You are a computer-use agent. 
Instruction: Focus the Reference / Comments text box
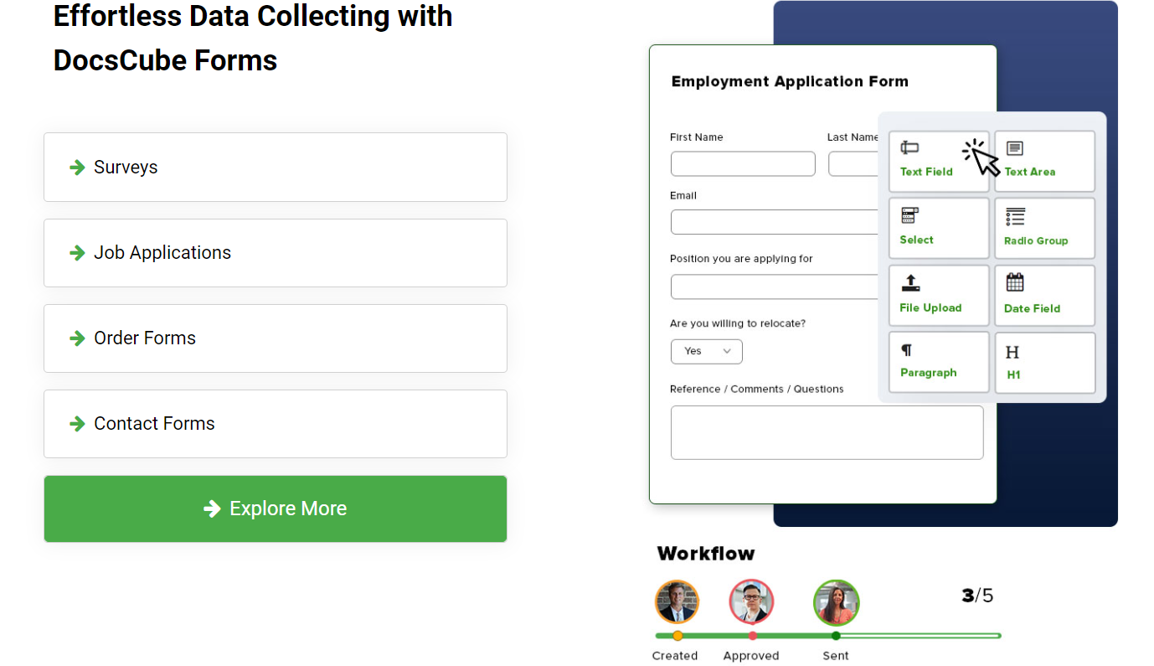tap(827, 433)
